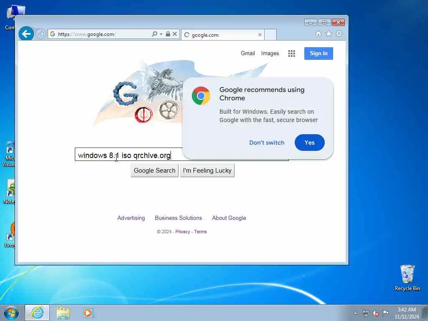Click the search magnifier in the address bar
428x321 pixels.
(154, 34)
